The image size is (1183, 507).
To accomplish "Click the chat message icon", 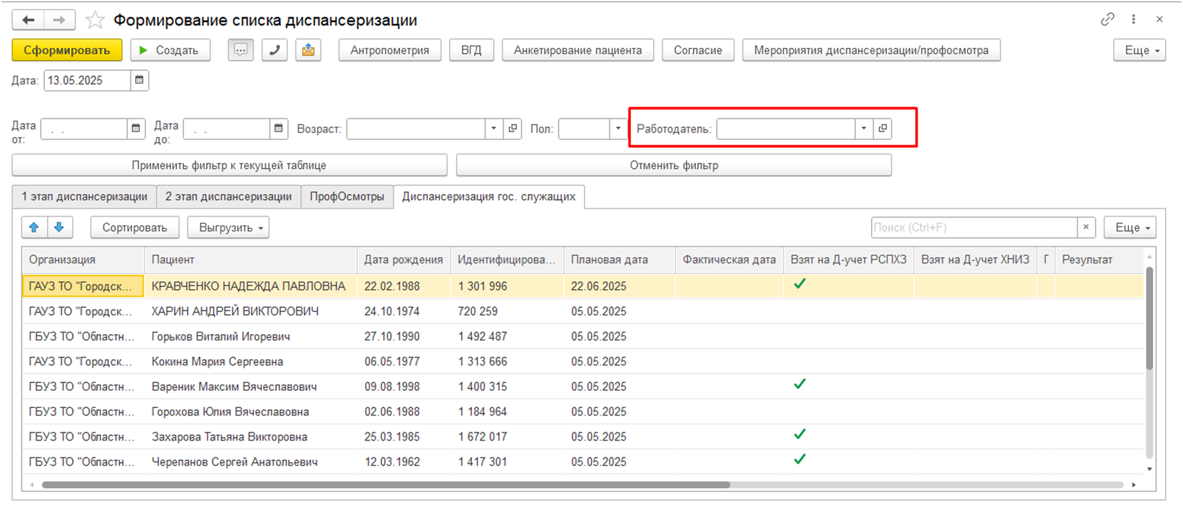I will coord(241,50).
